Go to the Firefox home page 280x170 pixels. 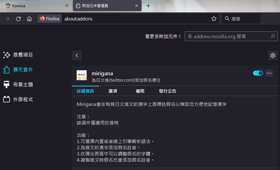(x=29, y=19)
